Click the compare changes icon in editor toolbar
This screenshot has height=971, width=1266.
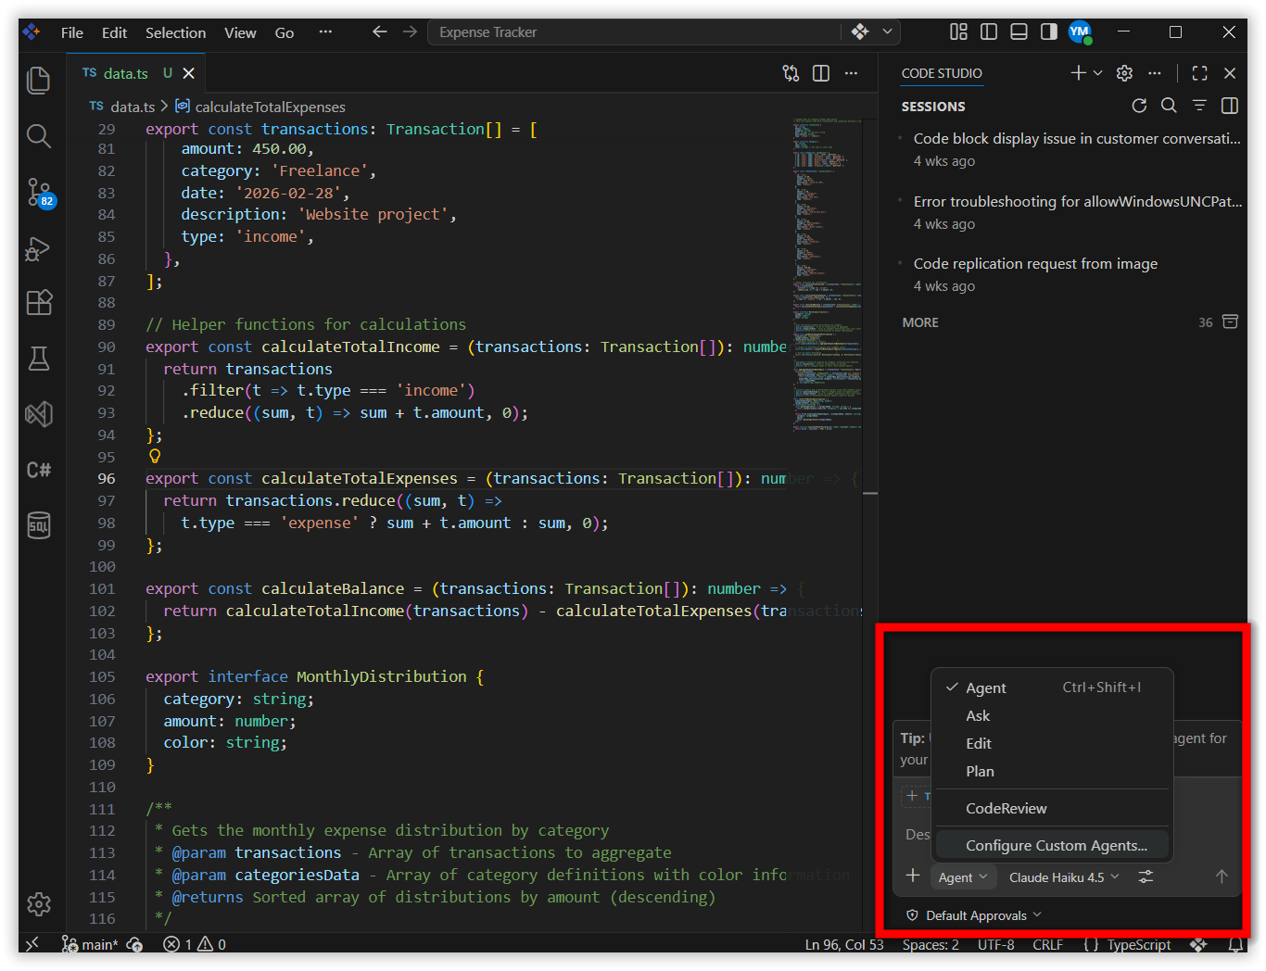(791, 73)
